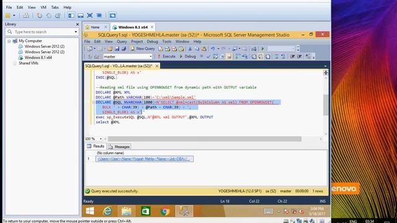
Task: Increase indent of selected lines
Action: pyautogui.click(x=299, y=56)
